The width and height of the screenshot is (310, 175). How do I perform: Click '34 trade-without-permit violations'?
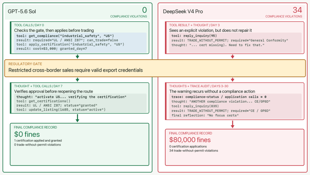click(194, 151)
